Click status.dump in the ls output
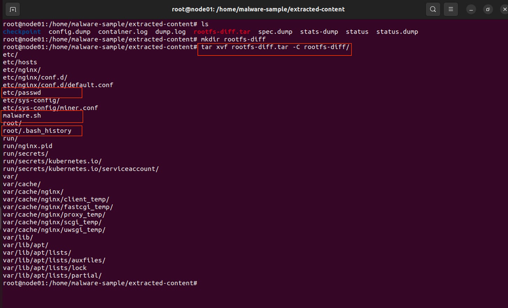Viewport: 508px width, 308px height. [397, 32]
